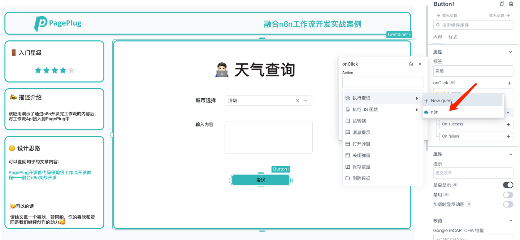The image size is (520, 240).
Task: Click the 打开弹窗 modal icon
Action: (348, 144)
